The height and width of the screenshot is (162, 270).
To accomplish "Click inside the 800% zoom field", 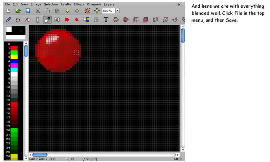I will pyautogui.click(x=108, y=11).
